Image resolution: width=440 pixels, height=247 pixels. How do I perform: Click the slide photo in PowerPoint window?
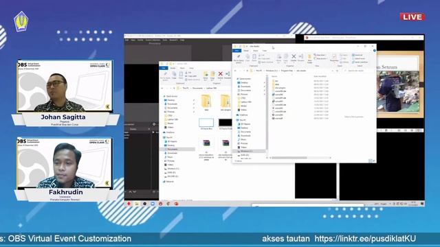point(398,92)
